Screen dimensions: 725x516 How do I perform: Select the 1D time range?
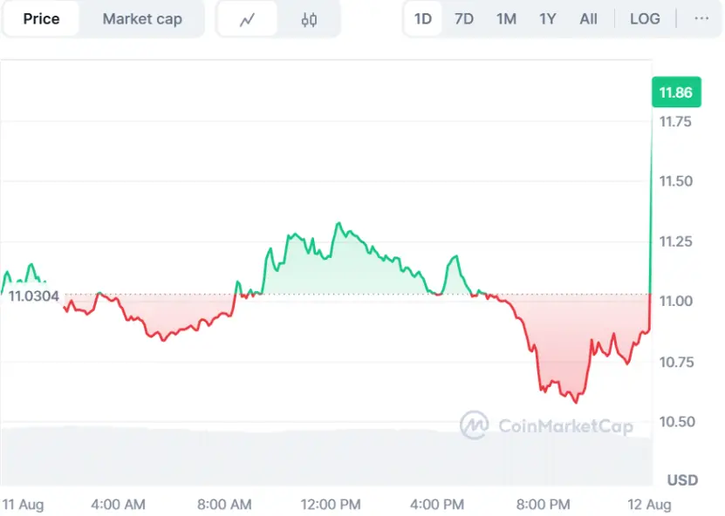click(x=422, y=18)
